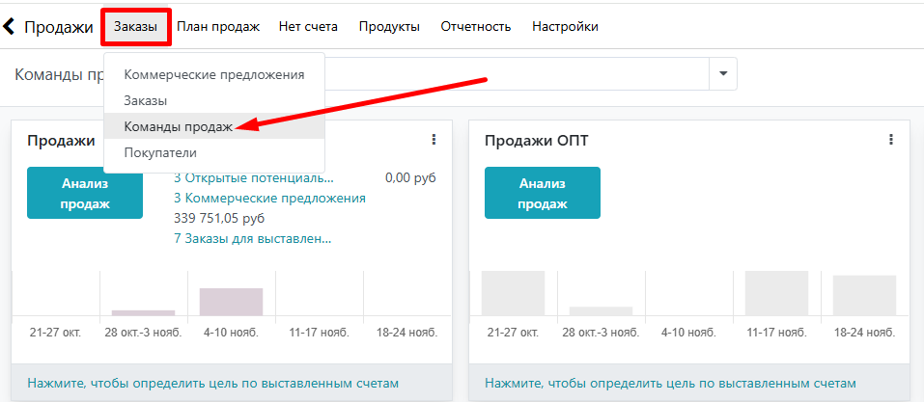This screenshot has width=924, height=402.
Task: Go back using the chevron beside Продажи
Action: [x=9, y=26]
